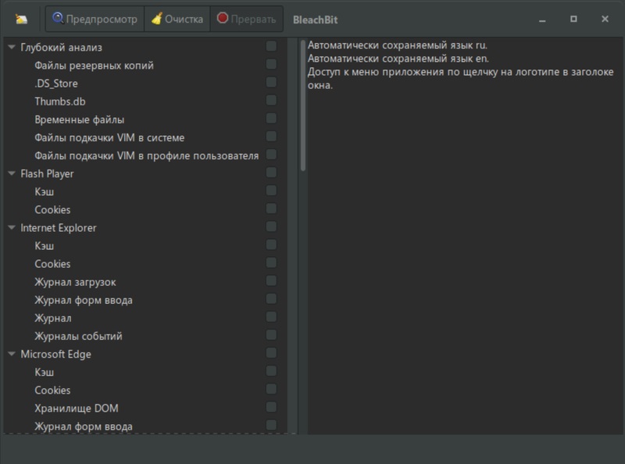Screen dimensions: 625x464
Task: Close the BleachBit window
Action: coord(605,19)
